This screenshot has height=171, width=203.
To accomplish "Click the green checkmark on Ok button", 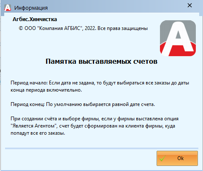I will (x=162, y=158).
